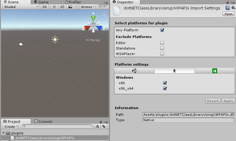236x141 pixels.
Task: Lock the Project panel
Action: coord(101,122)
